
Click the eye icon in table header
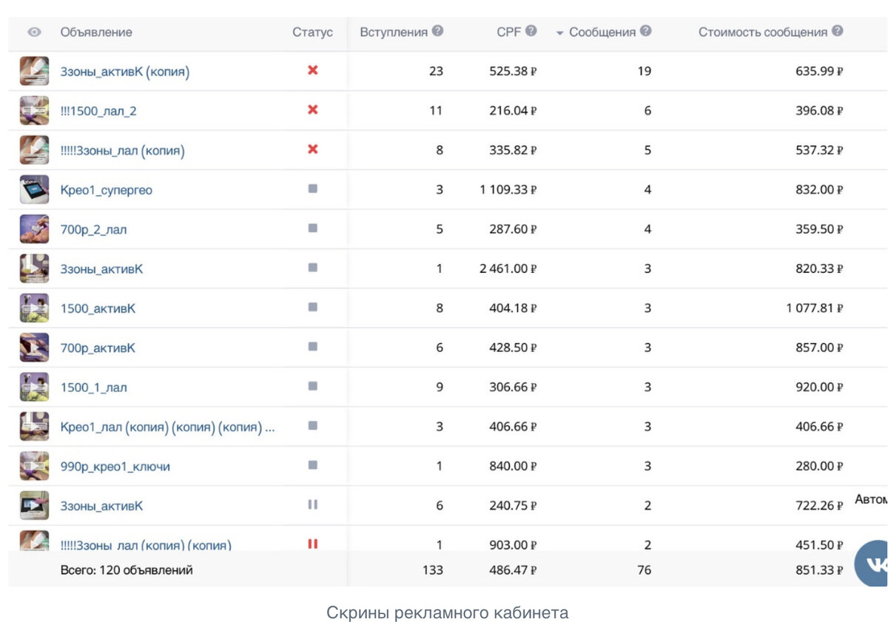point(34,33)
